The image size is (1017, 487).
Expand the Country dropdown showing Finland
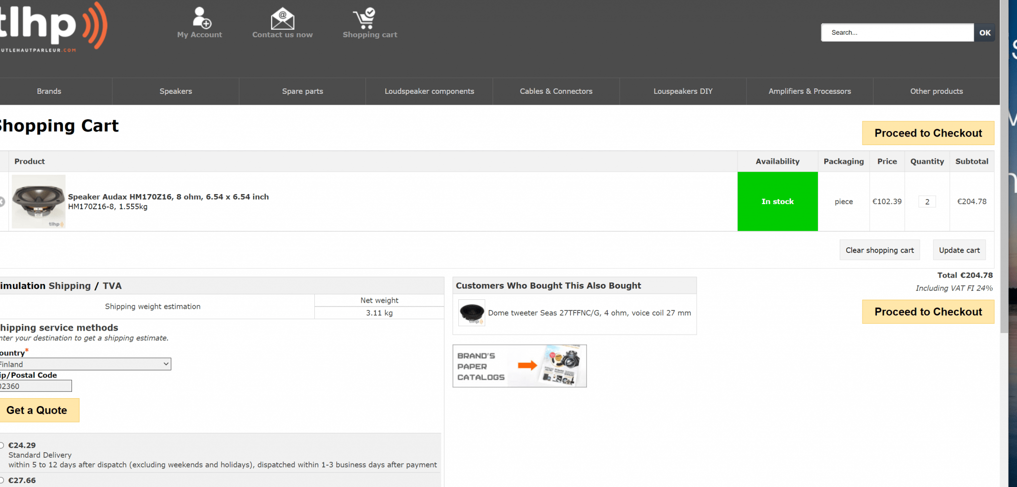click(x=85, y=364)
